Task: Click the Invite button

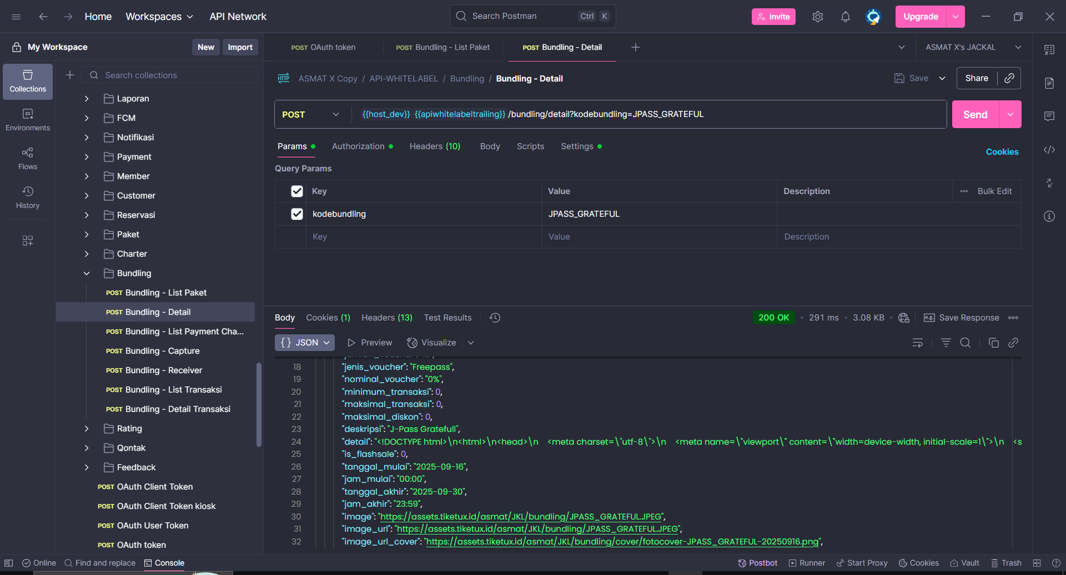Action: point(773,17)
